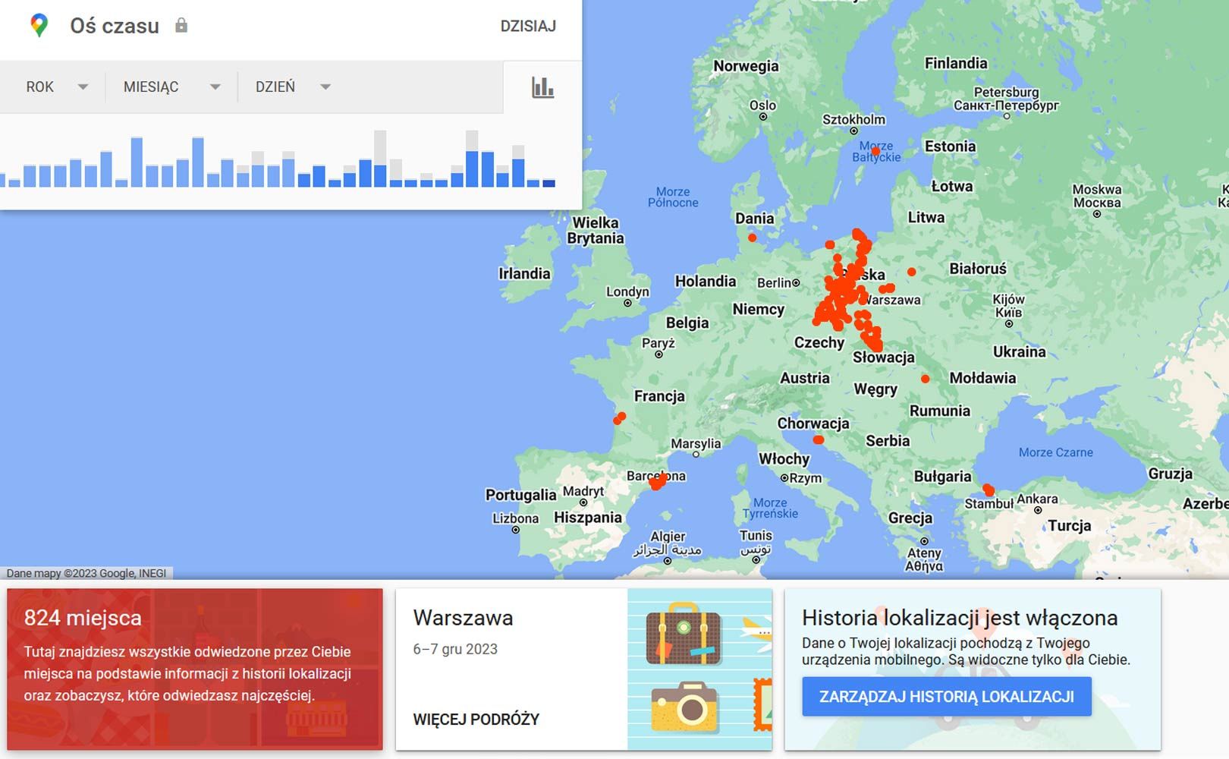Click the Czechy country label
The image size is (1229, 759).
click(x=819, y=342)
